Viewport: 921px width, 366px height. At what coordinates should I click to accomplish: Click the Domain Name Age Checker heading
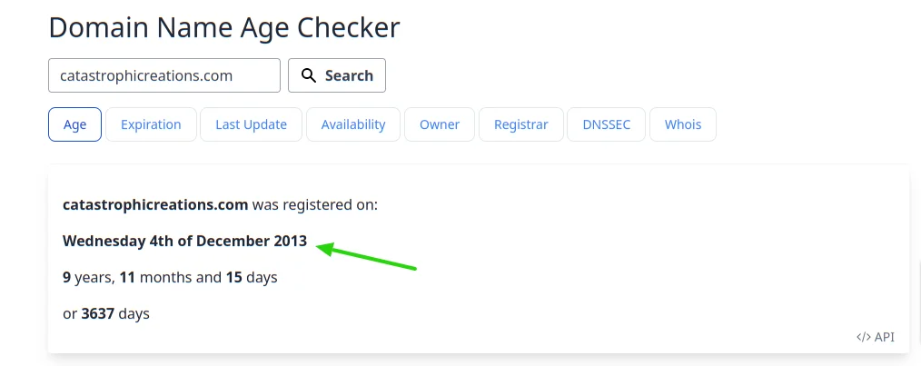pos(224,27)
